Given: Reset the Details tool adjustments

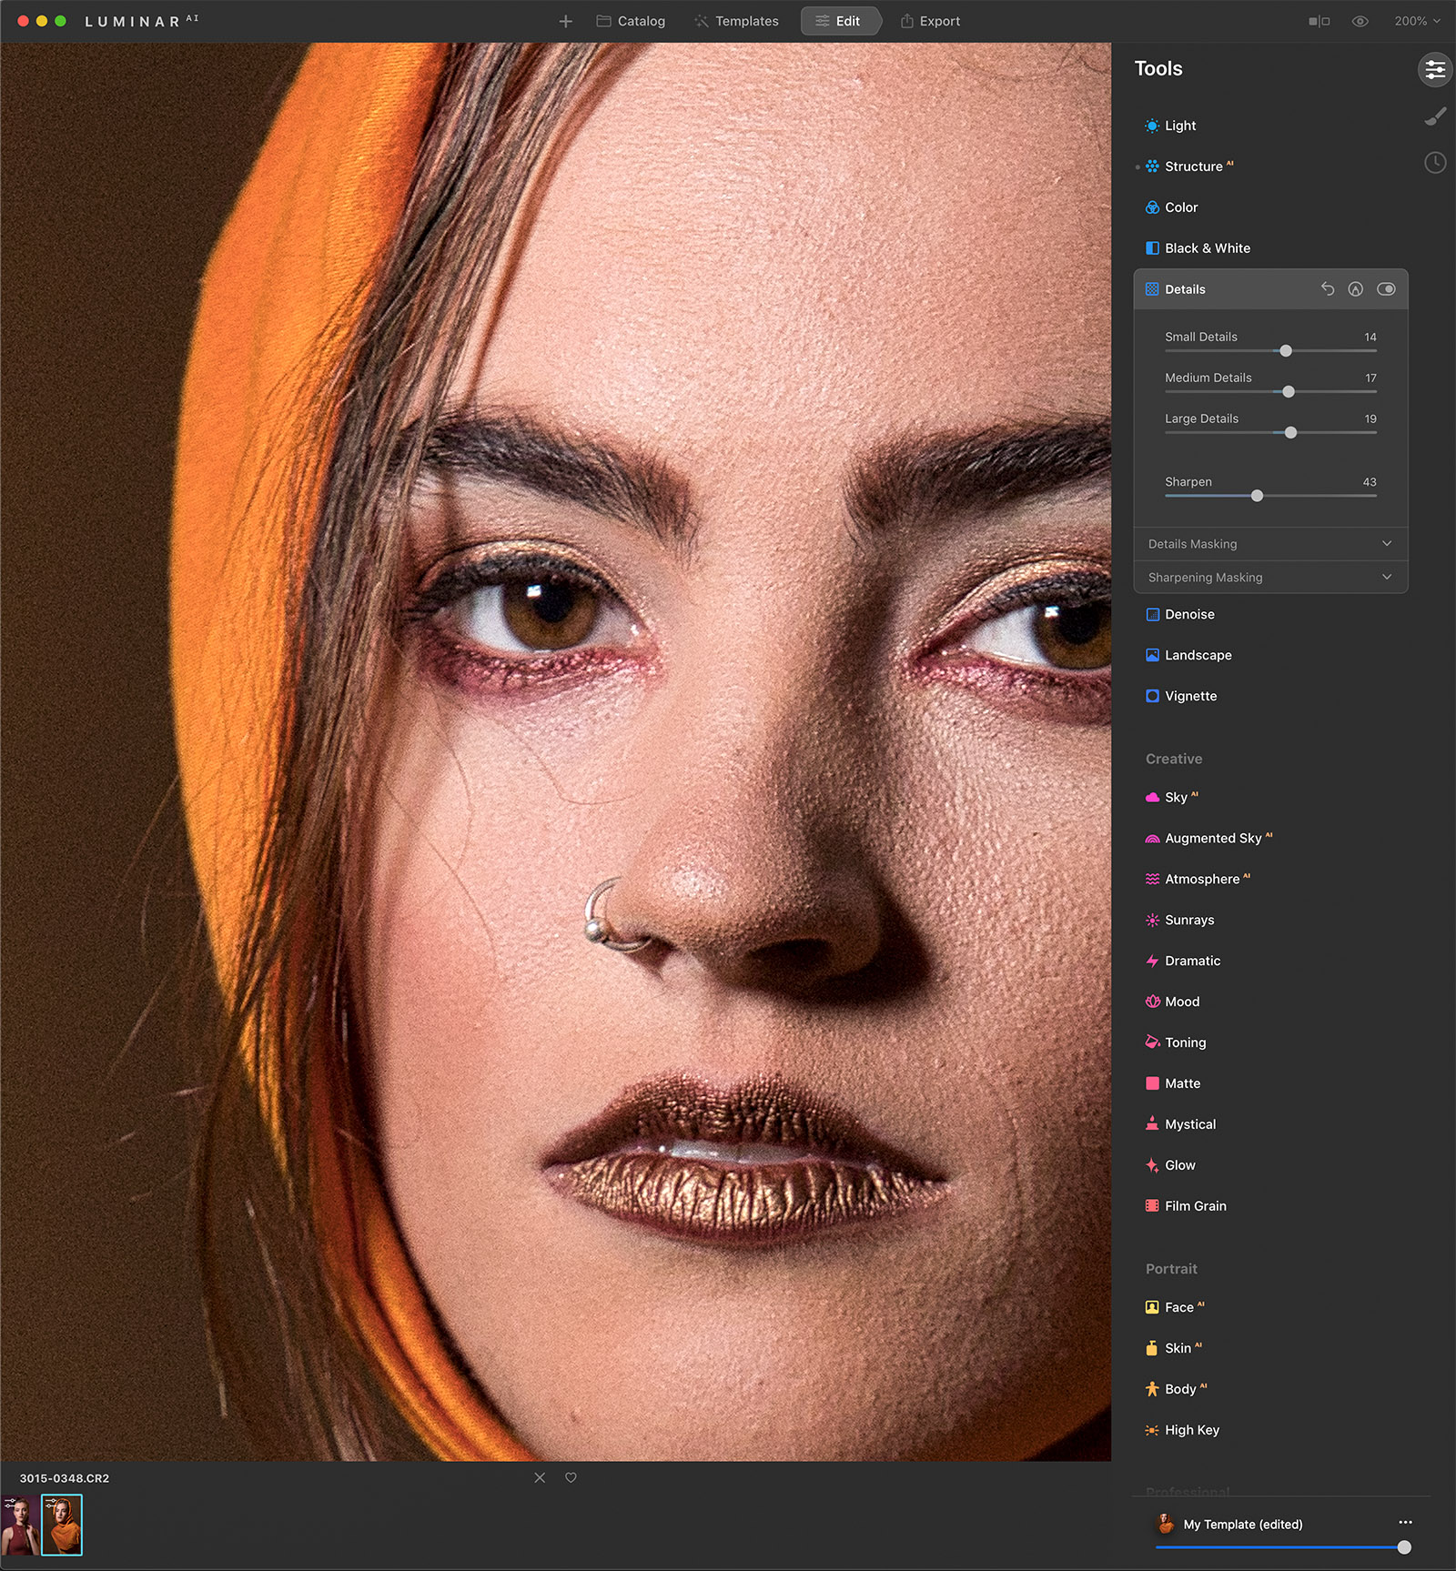Looking at the screenshot, I should (1328, 289).
